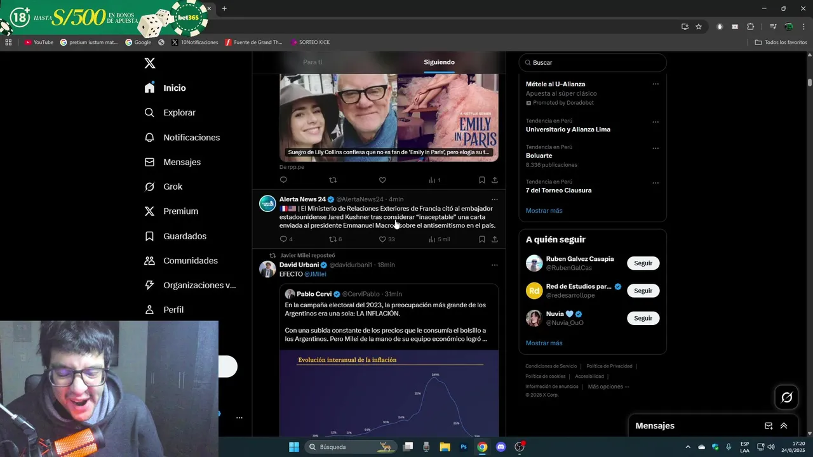This screenshot has height=457, width=813.
Task: Open more options on David Urbani post
Action: click(x=495, y=265)
